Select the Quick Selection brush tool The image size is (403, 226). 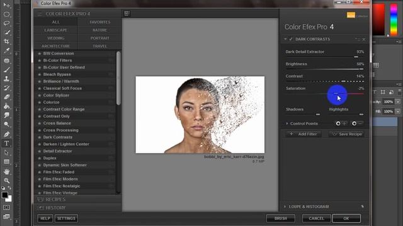6,32
